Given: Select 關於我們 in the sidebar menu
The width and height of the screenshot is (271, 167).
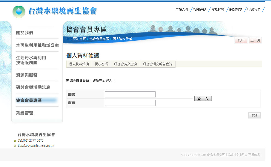Looking at the screenshot, I should pos(25,33).
